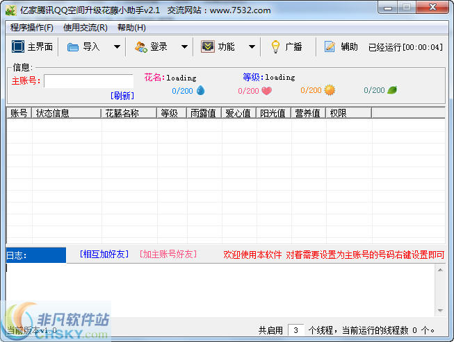The image size is (454, 342).
Task: Click the orange 0/200 sunshine value
Action: pyautogui.click(x=311, y=90)
